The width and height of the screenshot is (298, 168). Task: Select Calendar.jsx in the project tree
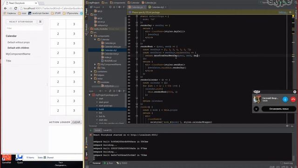click(x=108, y=43)
